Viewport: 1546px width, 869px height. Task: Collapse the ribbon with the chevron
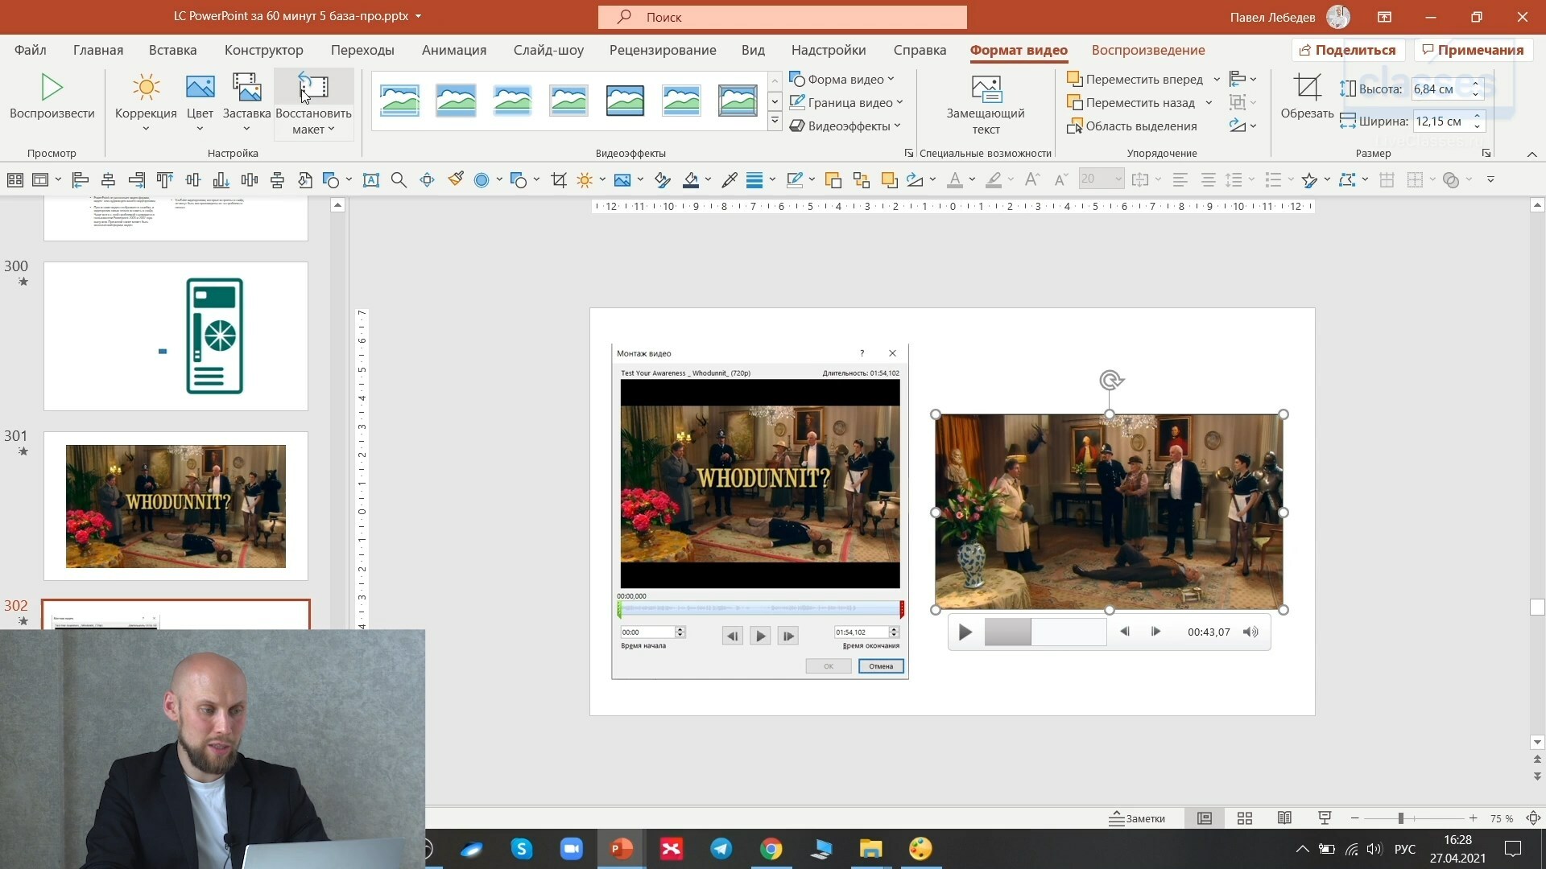(1532, 154)
